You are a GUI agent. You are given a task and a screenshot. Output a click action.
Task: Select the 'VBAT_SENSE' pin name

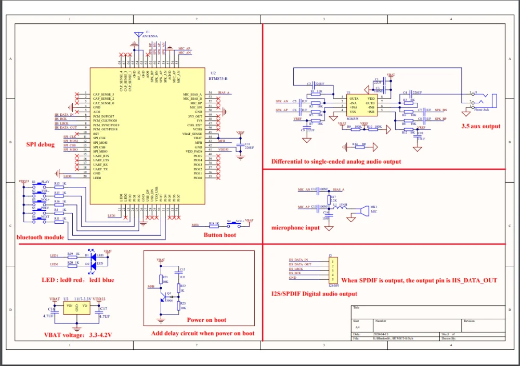pyautogui.click(x=192, y=134)
